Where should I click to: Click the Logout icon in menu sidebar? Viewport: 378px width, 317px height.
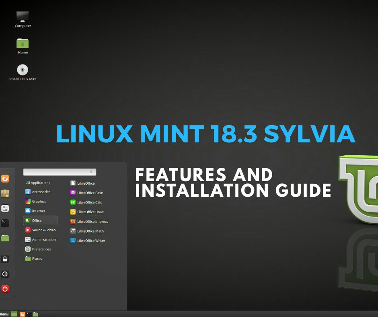5,274
